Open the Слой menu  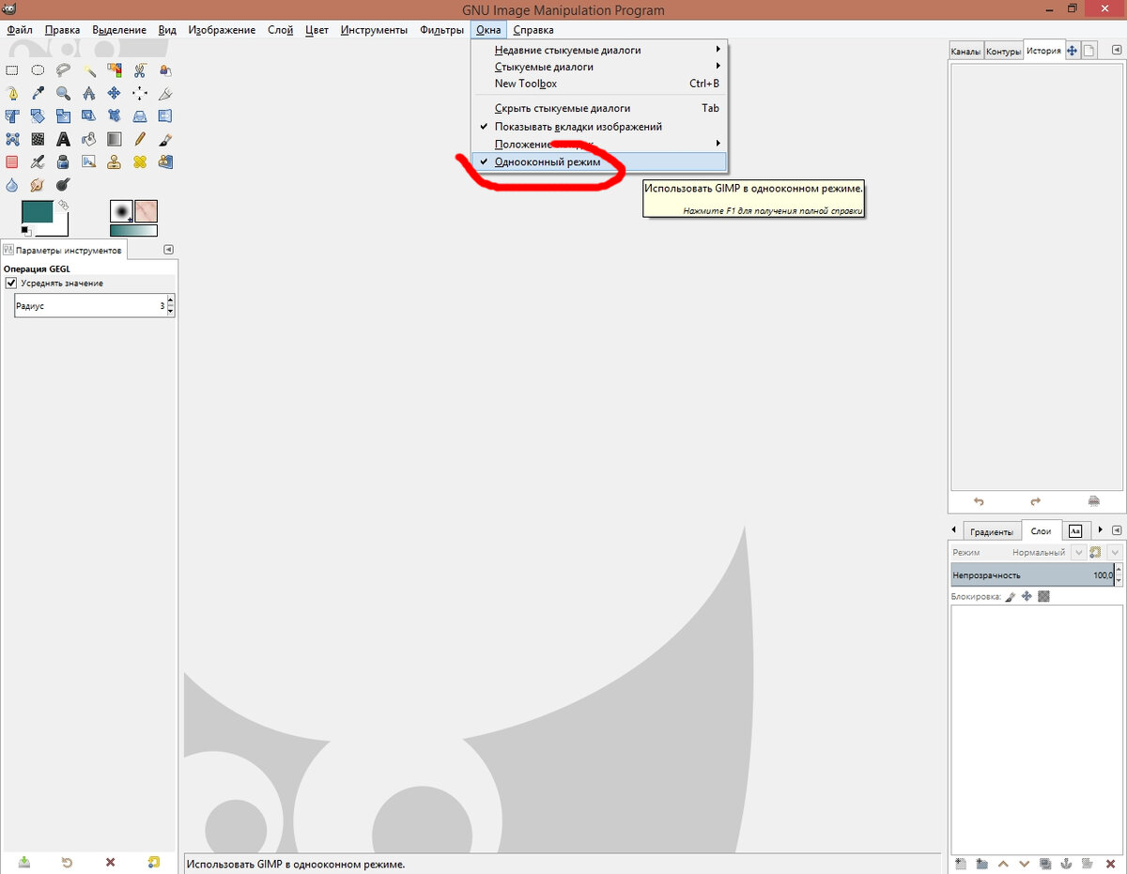coord(280,30)
